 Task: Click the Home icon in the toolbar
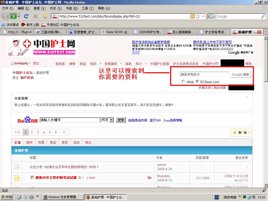pyautogui.click(x=45, y=16)
